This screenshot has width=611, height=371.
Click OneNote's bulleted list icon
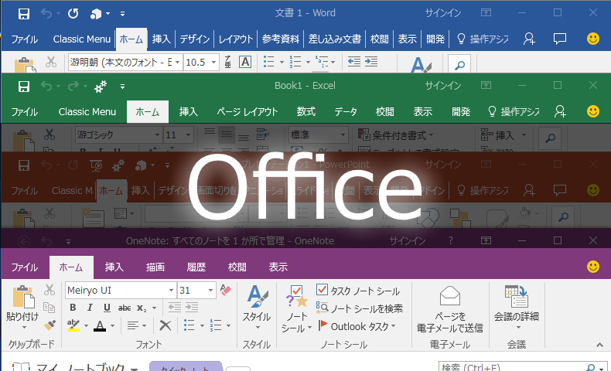[189, 325]
